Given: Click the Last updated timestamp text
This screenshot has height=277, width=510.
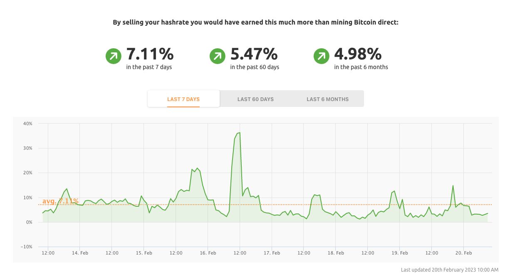Looking at the screenshot, I should coord(449,270).
